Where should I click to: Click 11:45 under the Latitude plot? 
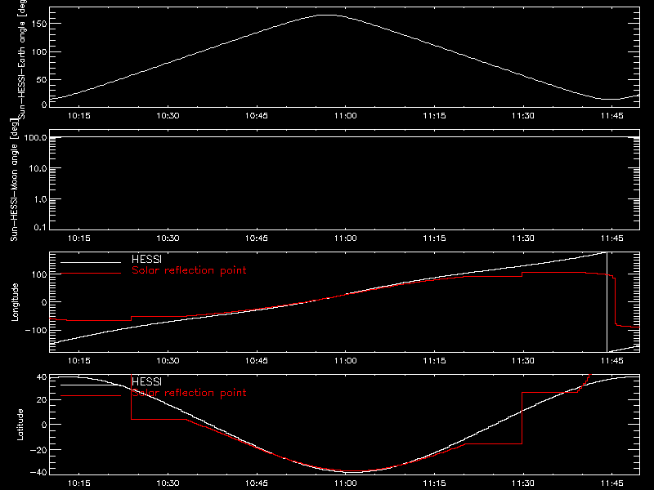pyautogui.click(x=611, y=483)
